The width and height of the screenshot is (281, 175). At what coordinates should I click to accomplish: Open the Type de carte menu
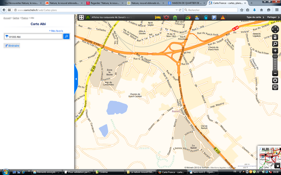(x=255, y=17)
